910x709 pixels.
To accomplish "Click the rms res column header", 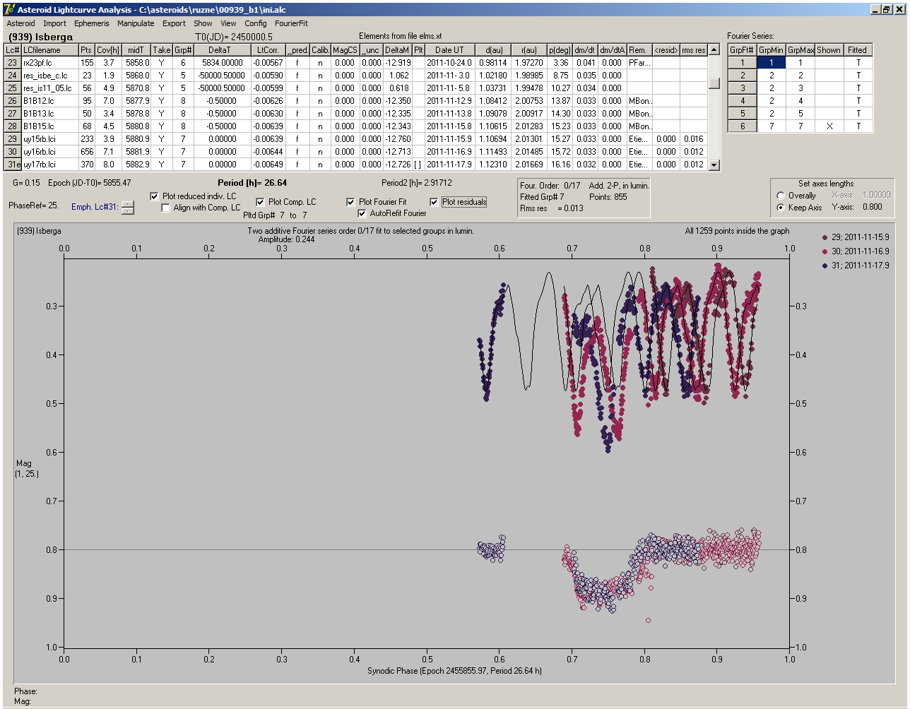I will (x=694, y=50).
